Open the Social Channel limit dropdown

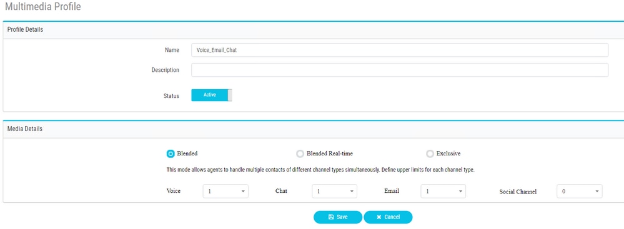(580, 191)
